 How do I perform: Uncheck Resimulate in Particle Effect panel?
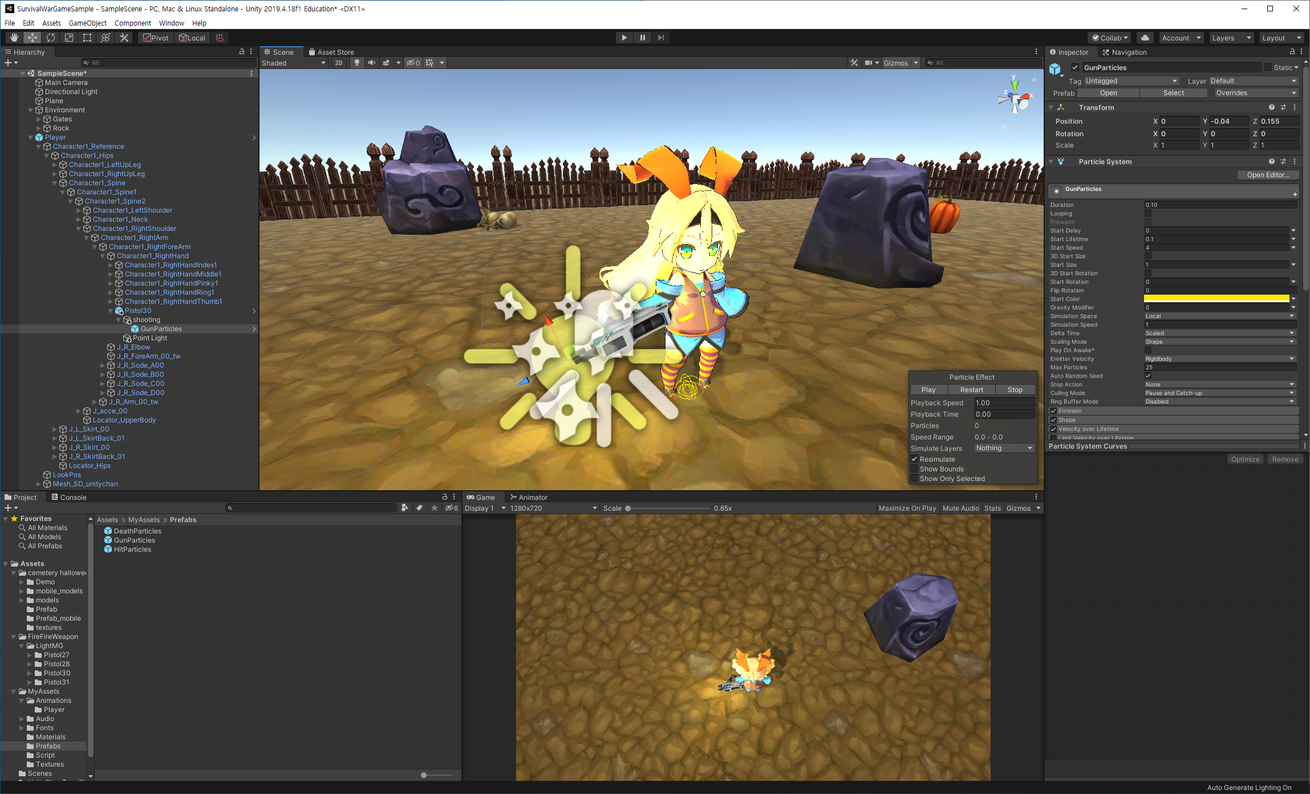coord(914,459)
